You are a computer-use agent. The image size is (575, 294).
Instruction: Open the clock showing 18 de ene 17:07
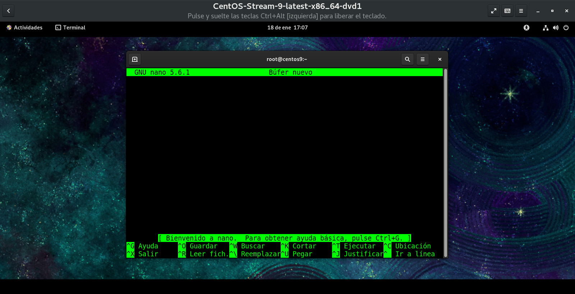pyautogui.click(x=287, y=28)
